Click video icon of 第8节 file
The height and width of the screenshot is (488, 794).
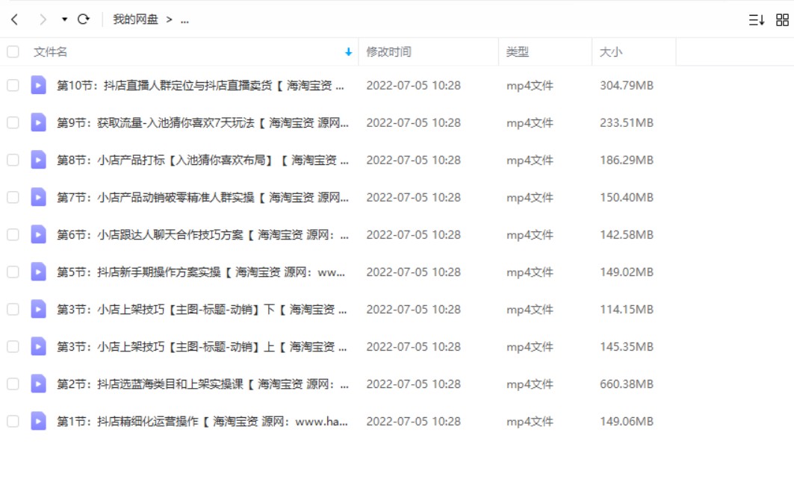[x=39, y=160]
